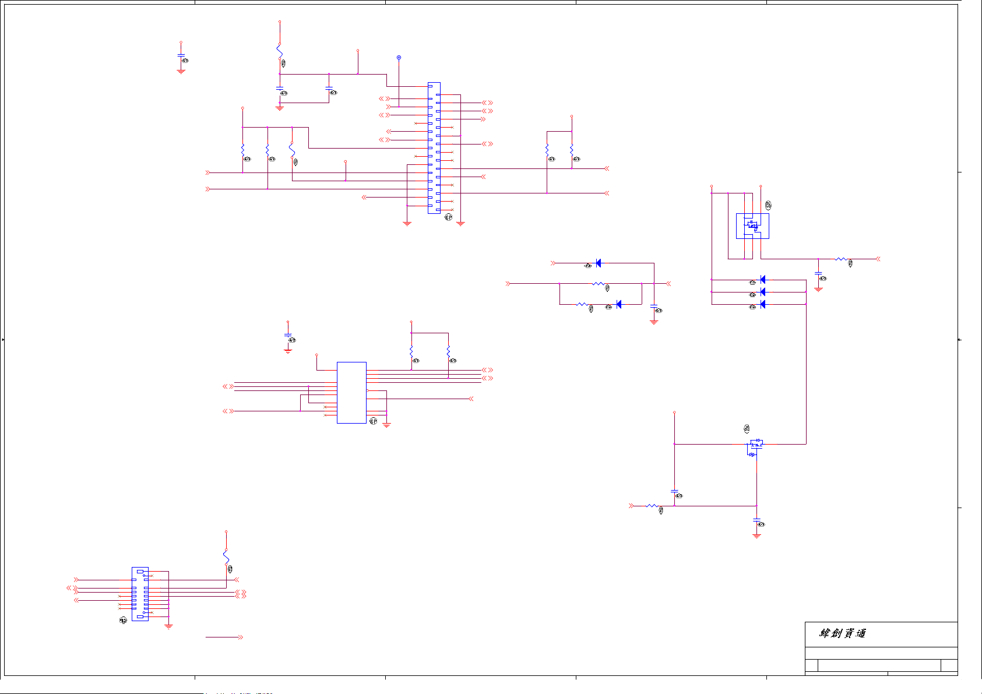Select the blue circular test point symbol
The height and width of the screenshot is (694, 982).
[x=399, y=58]
